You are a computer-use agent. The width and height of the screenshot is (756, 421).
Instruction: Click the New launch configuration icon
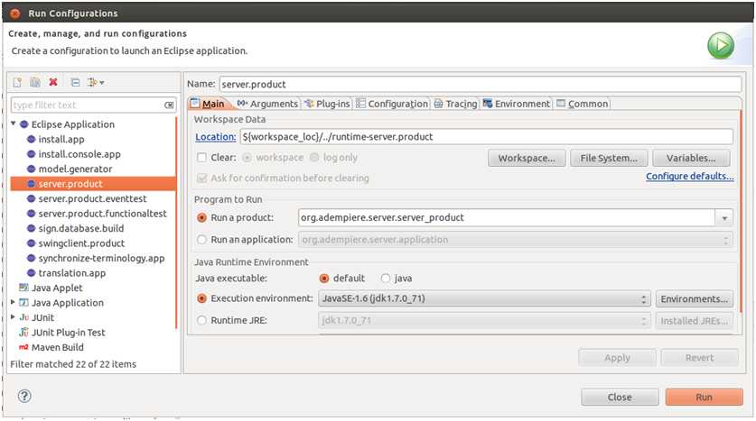[x=18, y=82]
